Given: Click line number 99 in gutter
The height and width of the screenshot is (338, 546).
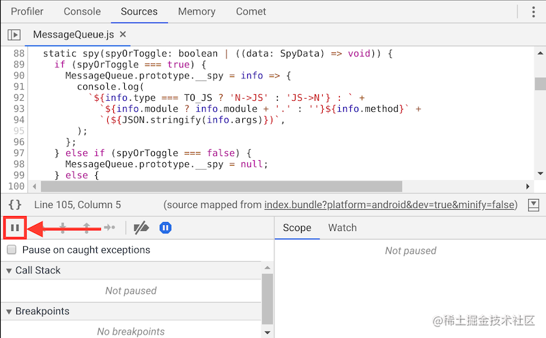Looking at the screenshot, I should 19,175.
